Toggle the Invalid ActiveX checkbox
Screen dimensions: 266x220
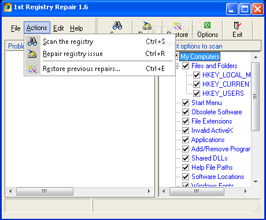pos(186,130)
